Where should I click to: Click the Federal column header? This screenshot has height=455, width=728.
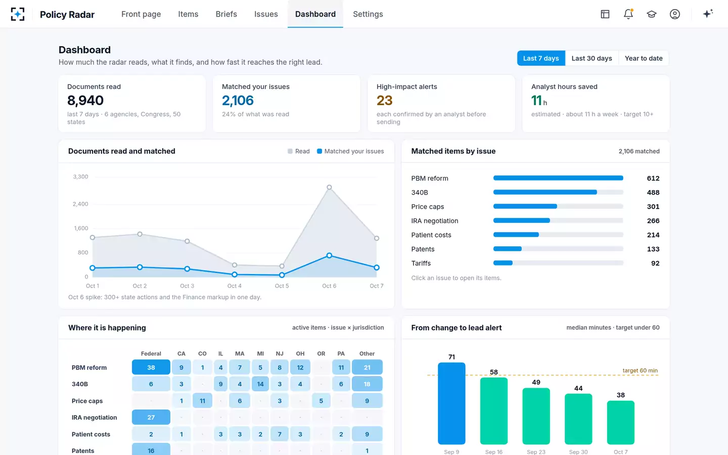151,354
